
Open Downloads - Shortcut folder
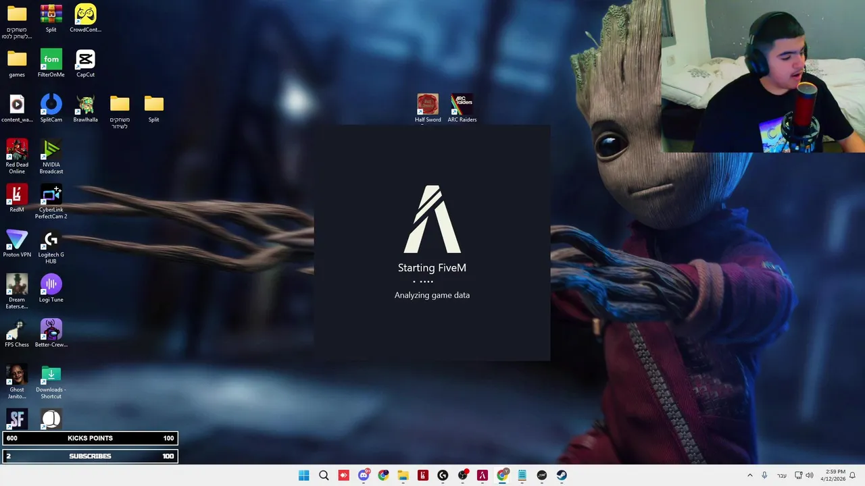[x=51, y=382]
